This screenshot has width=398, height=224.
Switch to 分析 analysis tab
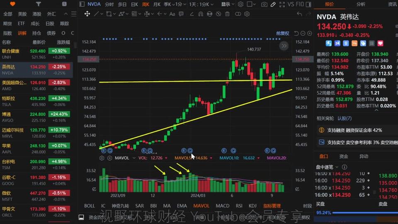[x=361, y=4]
